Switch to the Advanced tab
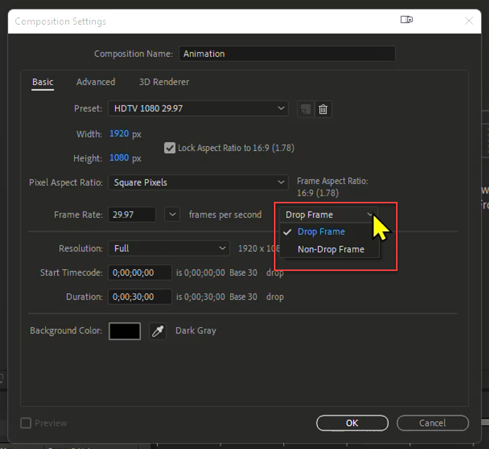 [x=95, y=82]
